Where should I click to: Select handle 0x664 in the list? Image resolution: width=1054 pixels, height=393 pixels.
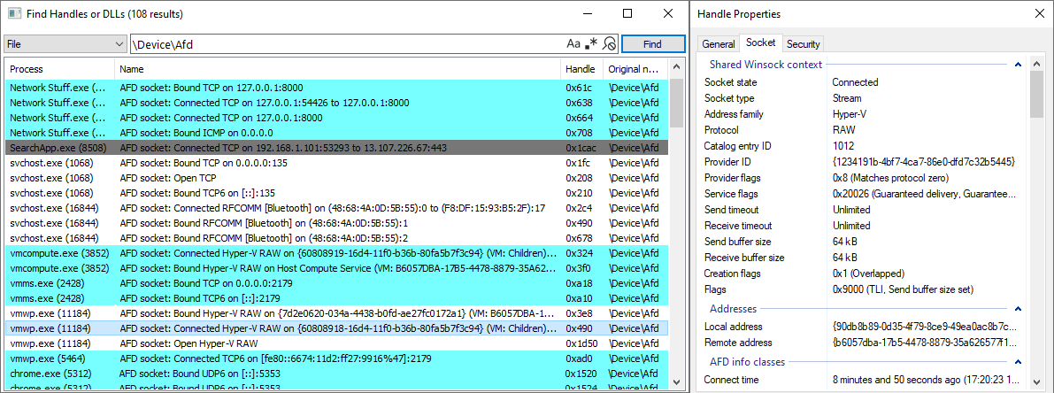tap(336, 118)
